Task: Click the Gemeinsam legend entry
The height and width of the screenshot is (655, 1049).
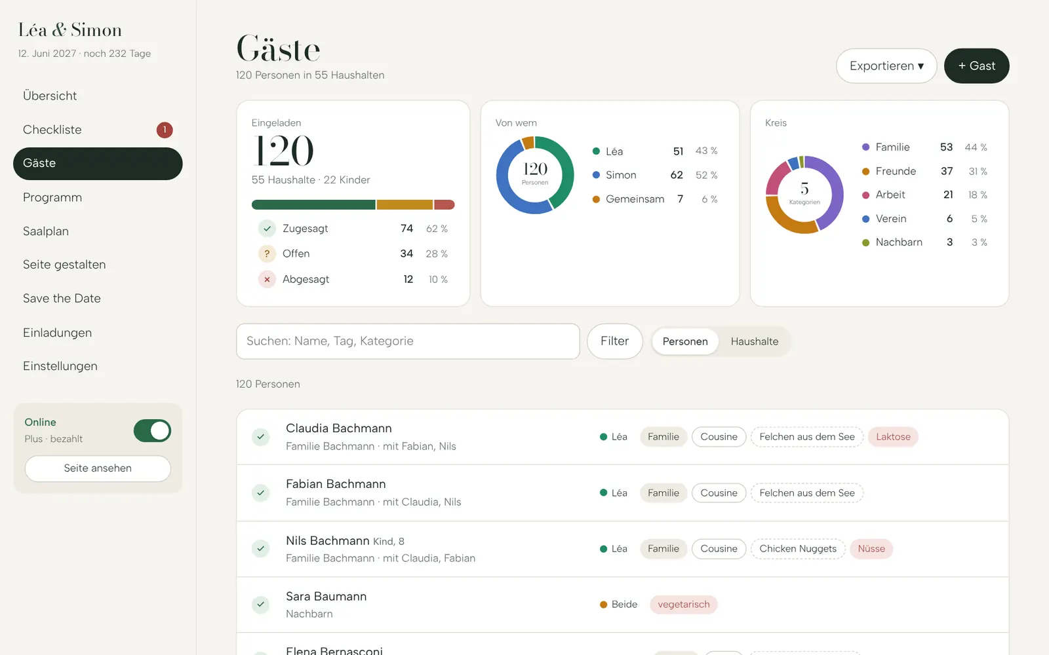Action: (654, 199)
